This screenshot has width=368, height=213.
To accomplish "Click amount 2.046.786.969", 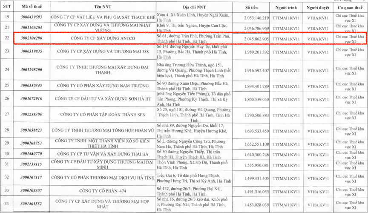I will [x=256, y=29].
